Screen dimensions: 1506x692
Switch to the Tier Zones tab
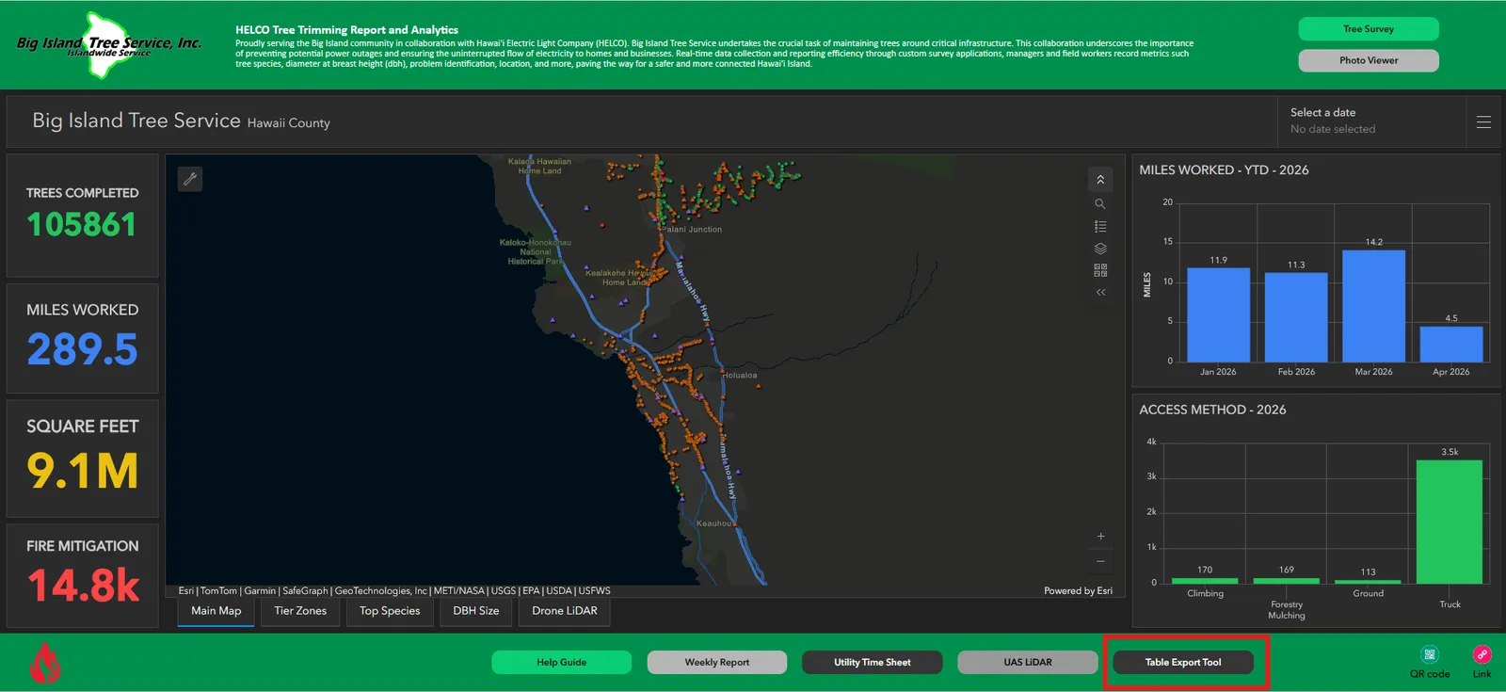300,611
